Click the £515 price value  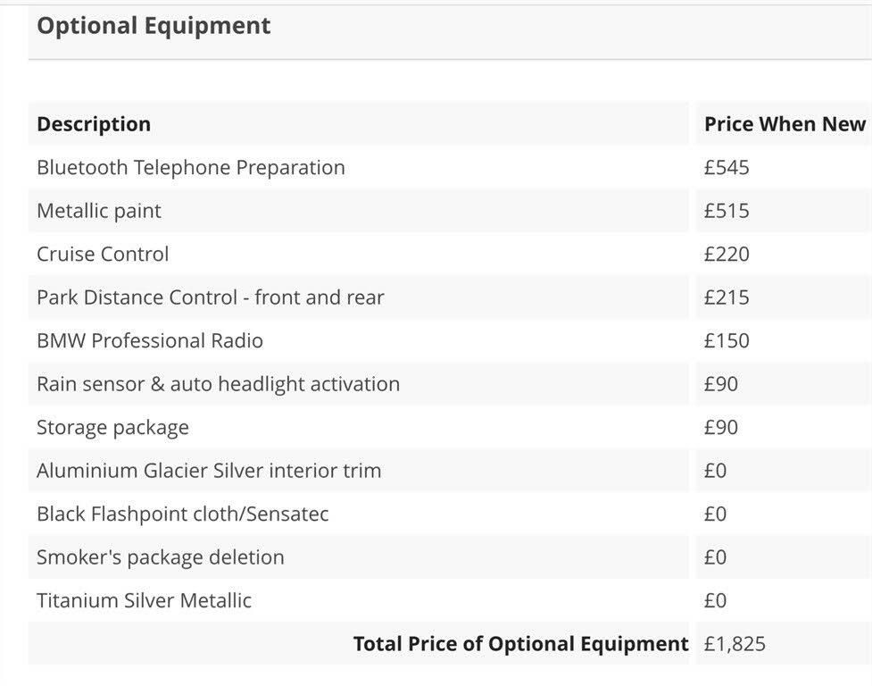(x=727, y=211)
